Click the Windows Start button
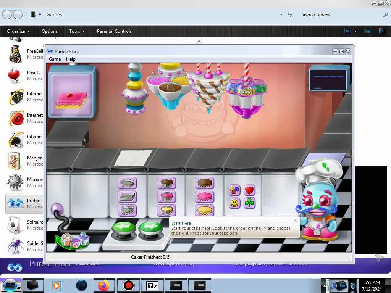This screenshot has height=293, width=391. 10,285
